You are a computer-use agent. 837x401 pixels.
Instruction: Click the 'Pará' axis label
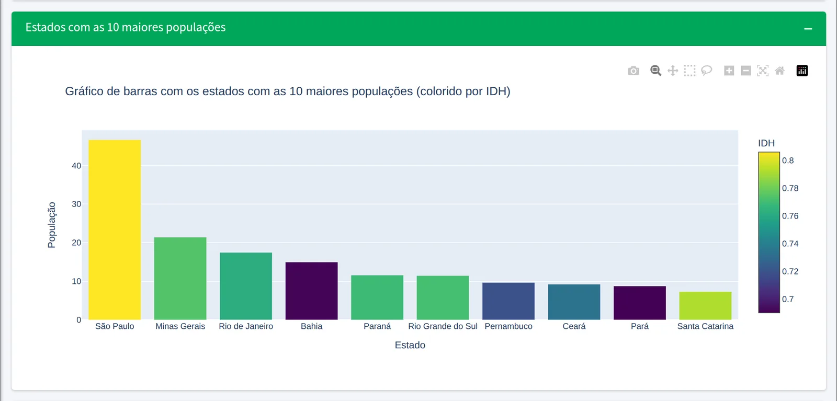640,326
